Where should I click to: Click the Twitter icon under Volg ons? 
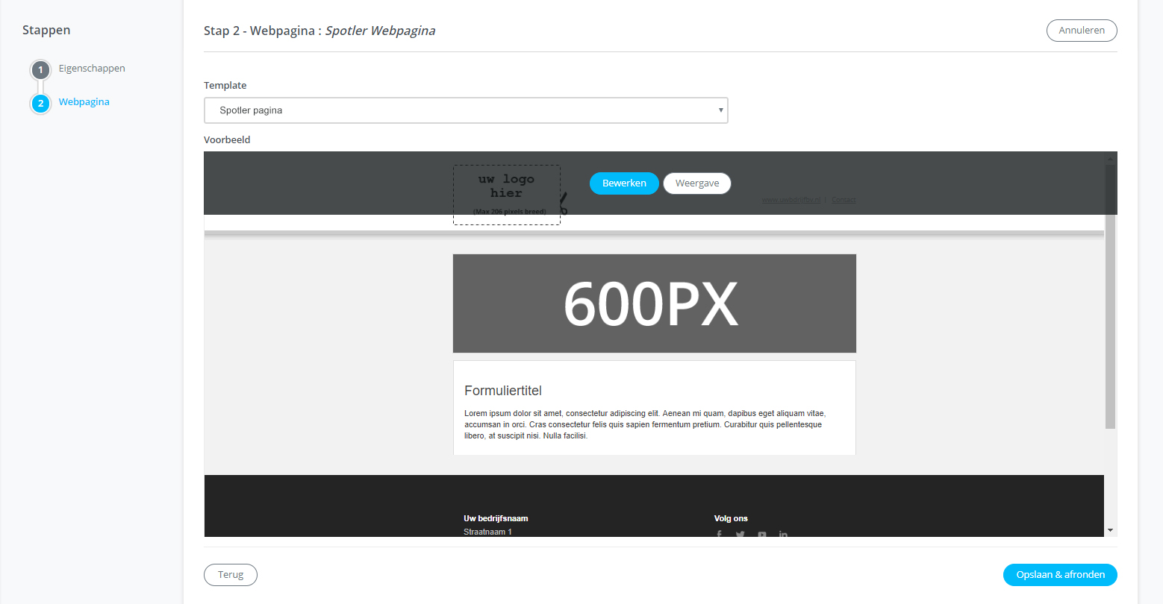point(740,533)
